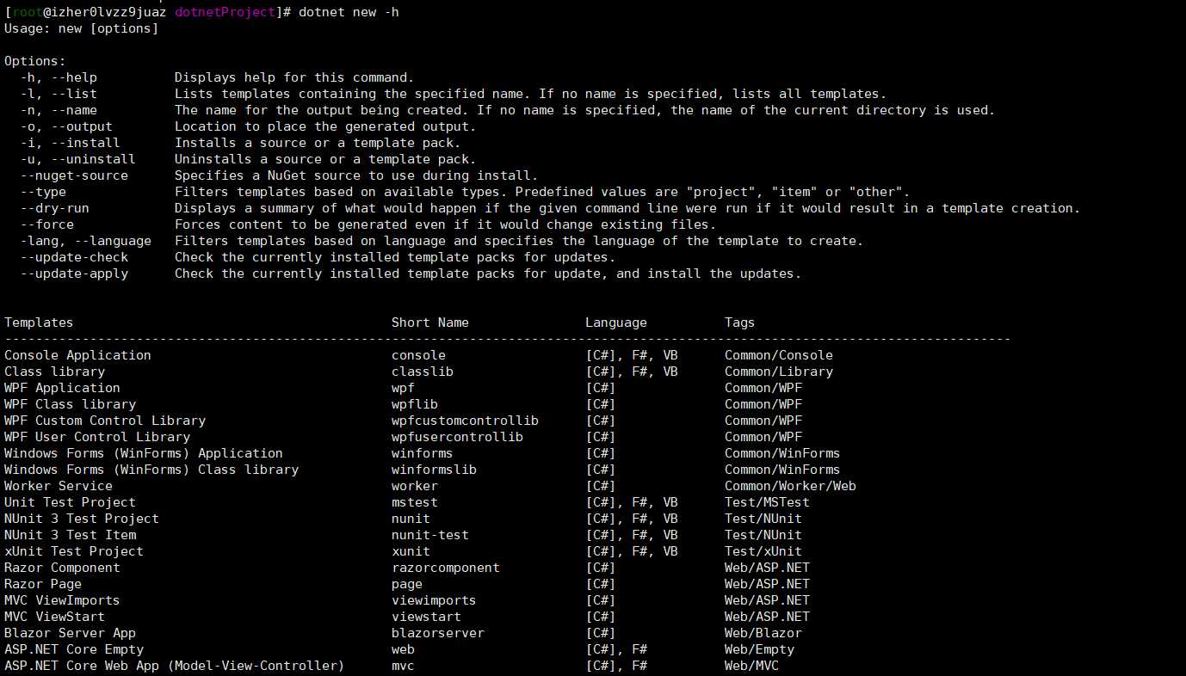
Task: Click the 'Short Name' column header
Action: coord(430,323)
